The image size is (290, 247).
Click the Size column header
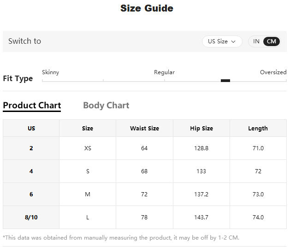point(88,128)
